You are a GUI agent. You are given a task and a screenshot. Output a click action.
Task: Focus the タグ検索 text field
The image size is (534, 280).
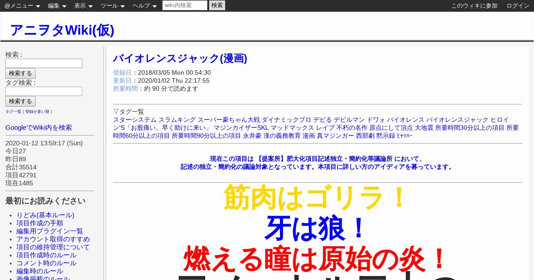[44, 91]
